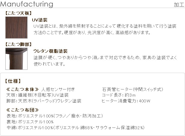Click the ≪こたつ本体≫ subheading

click(x=22, y=89)
